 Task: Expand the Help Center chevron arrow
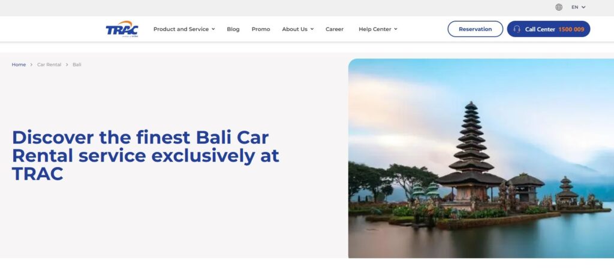point(396,29)
